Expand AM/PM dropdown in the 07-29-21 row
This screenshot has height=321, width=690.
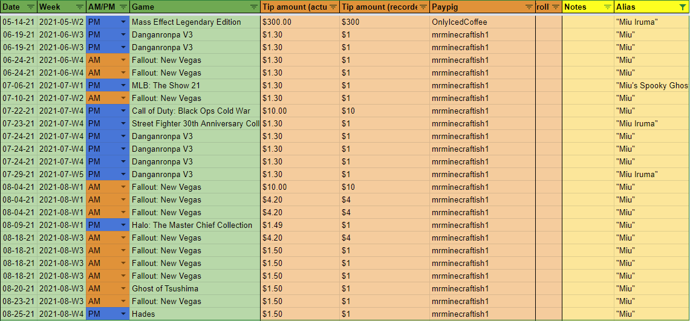click(x=123, y=174)
